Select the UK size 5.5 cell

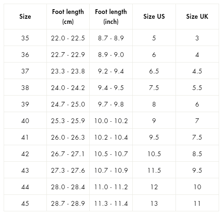click(197, 88)
